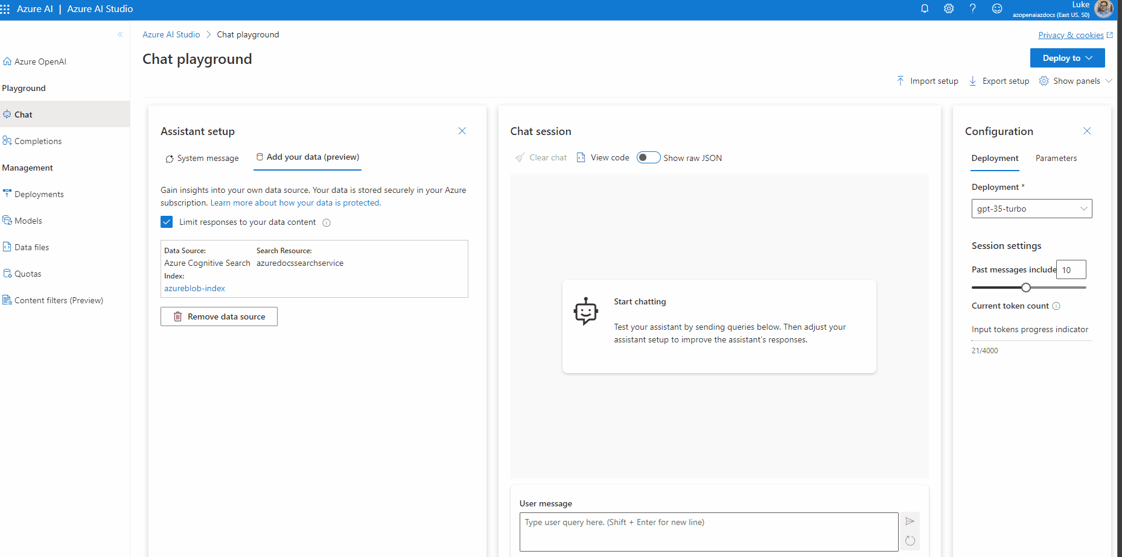Click the Past messages included slider handle
Screen dimensions: 1122x557
pos(1026,288)
